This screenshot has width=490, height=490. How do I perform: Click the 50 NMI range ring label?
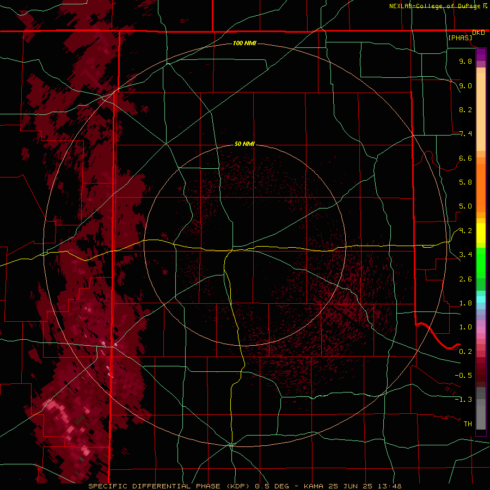(244, 144)
